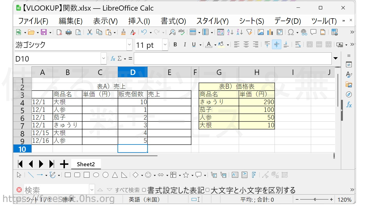Click the zoom slider in status bar
This screenshot has height=206, width=366.
(315, 199)
